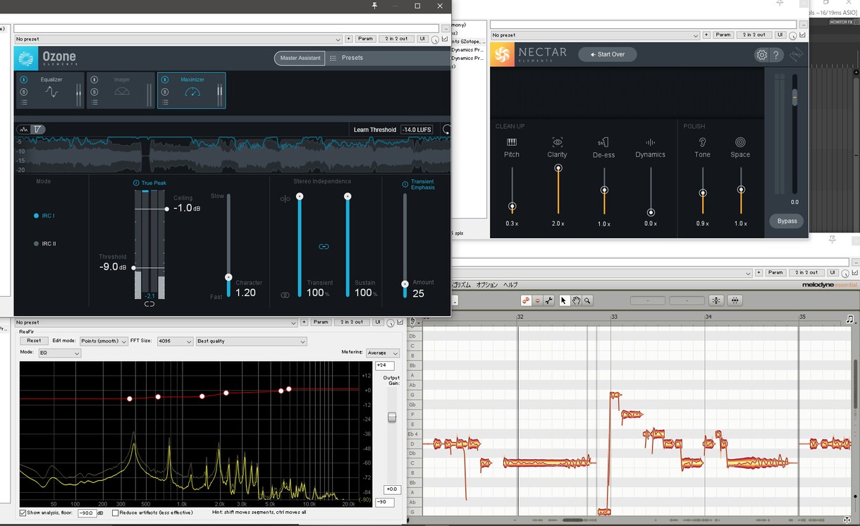The height and width of the screenshot is (526, 860).
Task: Select Melodyne hand scroll tool
Action: tap(575, 300)
